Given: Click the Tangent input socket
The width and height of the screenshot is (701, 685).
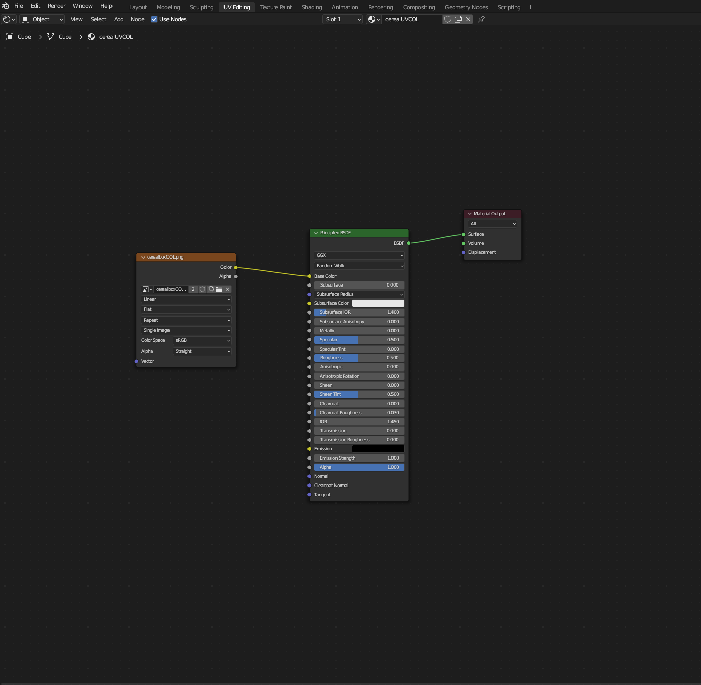Looking at the screenshot, I should (309, 495).
